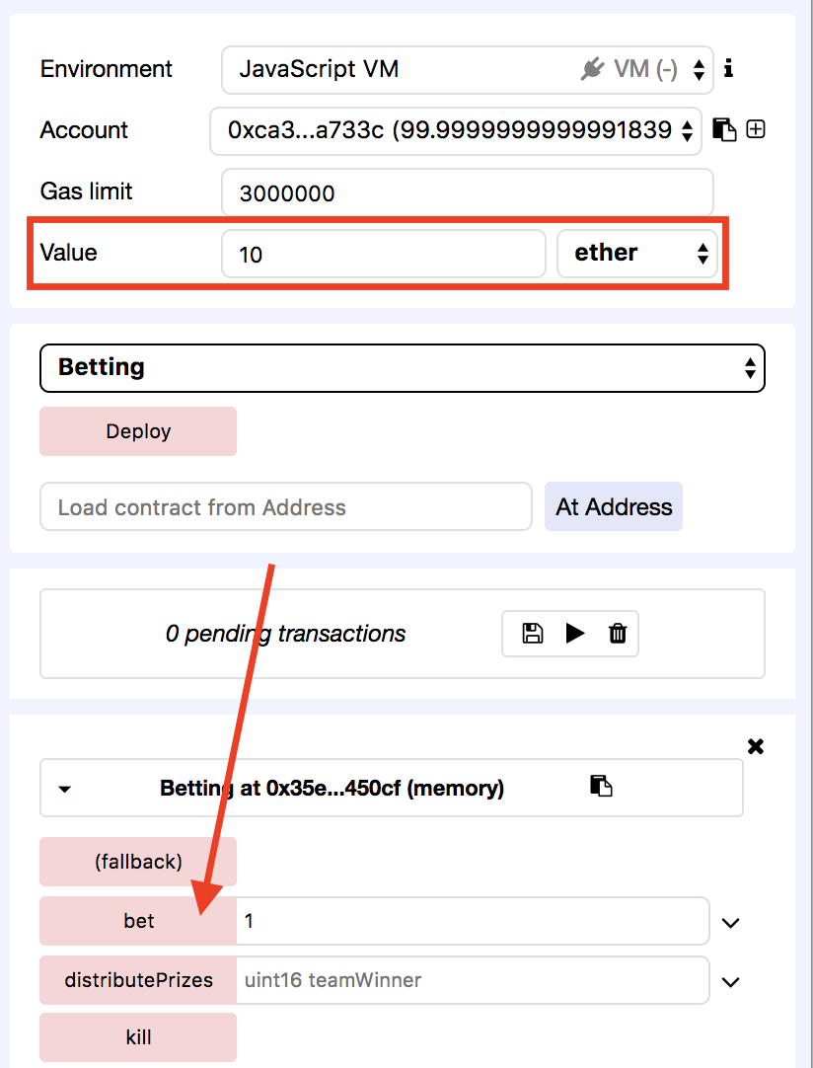Expand the distributePrizes parameters chevron

point(730,982)
